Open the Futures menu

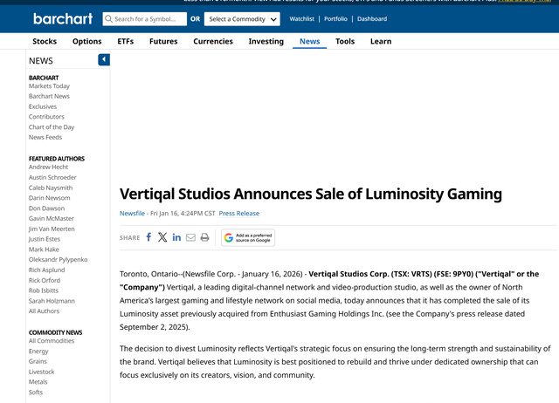[x=163, y=41]
